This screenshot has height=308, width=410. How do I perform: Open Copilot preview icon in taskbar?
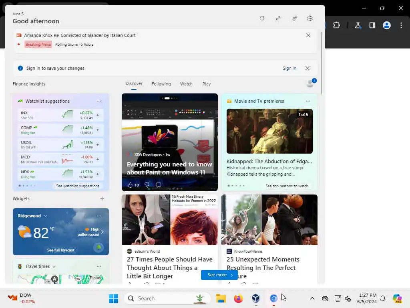(x=397, y=298)
